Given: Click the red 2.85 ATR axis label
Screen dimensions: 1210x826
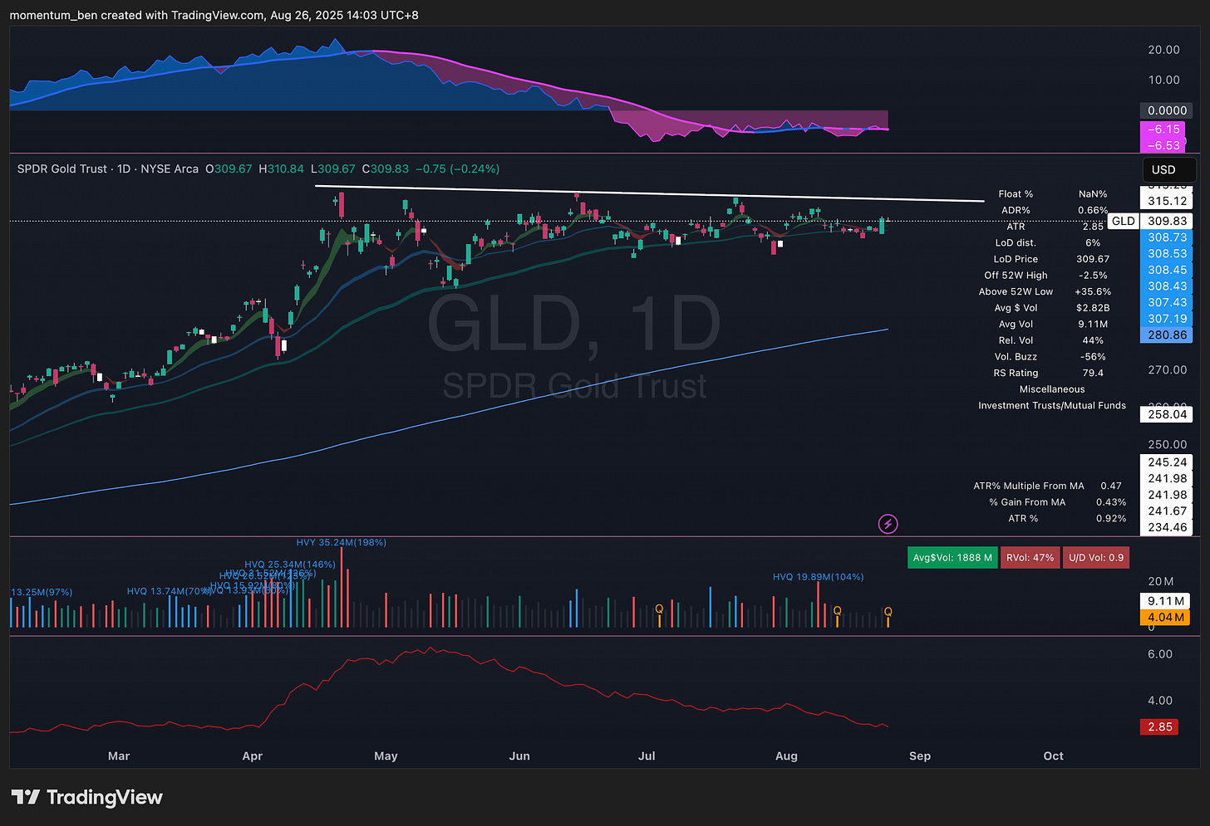Looking at the screenshot, I should [1160, 727].
